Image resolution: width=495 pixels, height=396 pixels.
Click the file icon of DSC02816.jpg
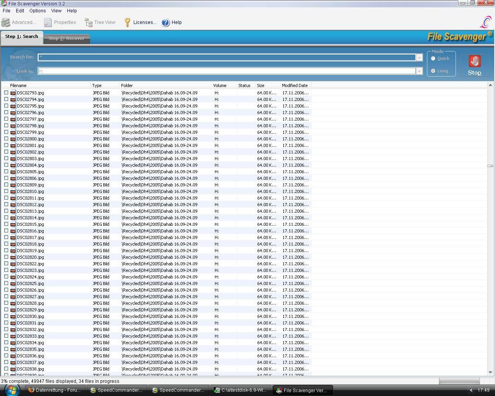[13, 231]
